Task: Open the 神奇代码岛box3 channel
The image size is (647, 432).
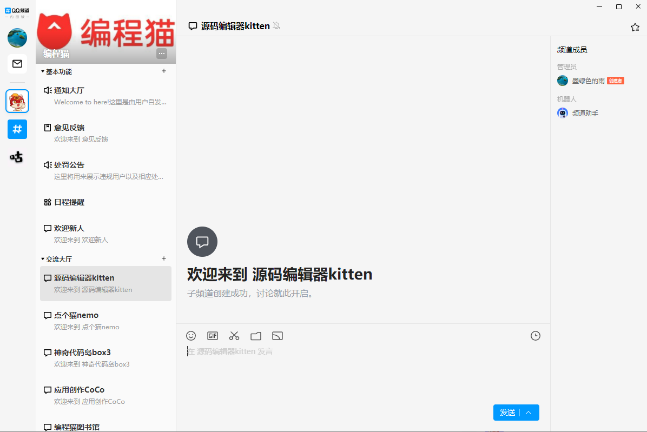Action: [x=105, y=358]
